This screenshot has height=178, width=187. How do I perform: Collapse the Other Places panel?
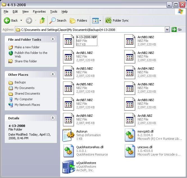pyautogui.click(x=53, y=74)
